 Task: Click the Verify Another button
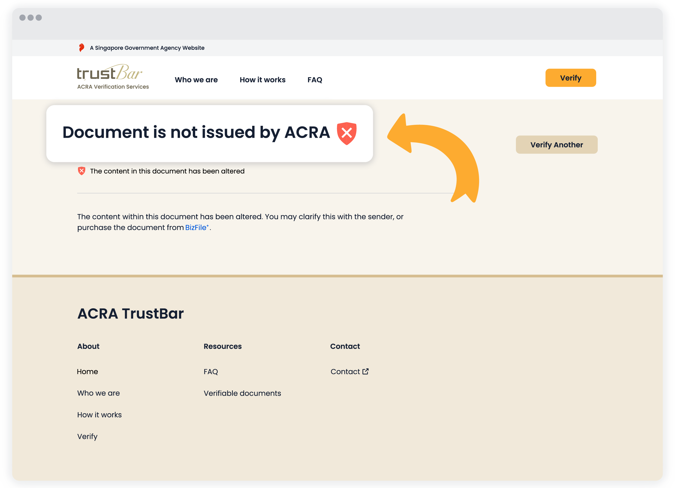click(557, 145)
